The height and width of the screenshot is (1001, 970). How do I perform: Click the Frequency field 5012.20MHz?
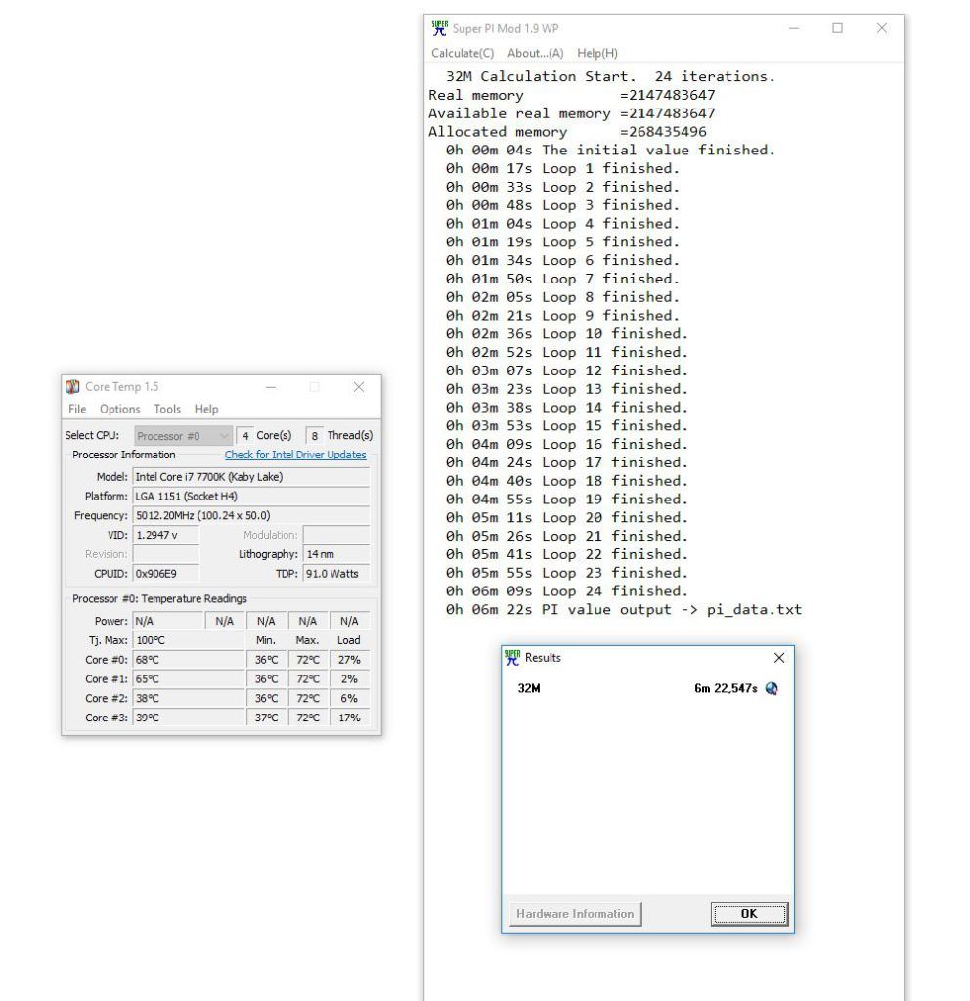tap(251, 515)
